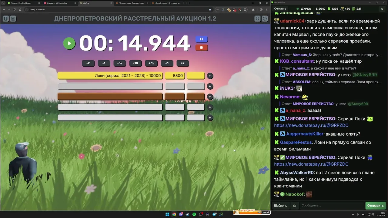This screenshot has width=388, height=218.
Task: Add one minute with the +1 button
Action: [167, 63]
